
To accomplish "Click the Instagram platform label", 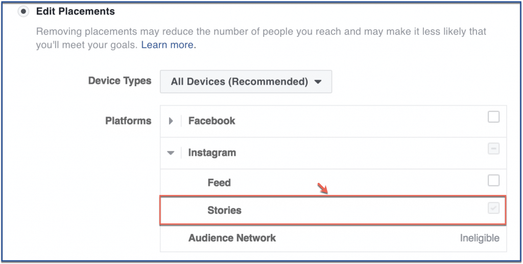I will [x=212, y=153].
